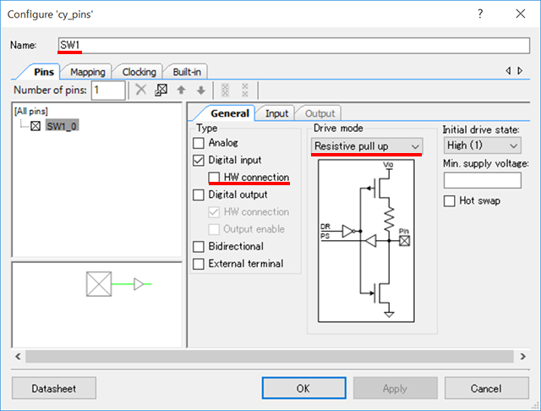Click the horizontal scrollbar track

coord(270,357)
